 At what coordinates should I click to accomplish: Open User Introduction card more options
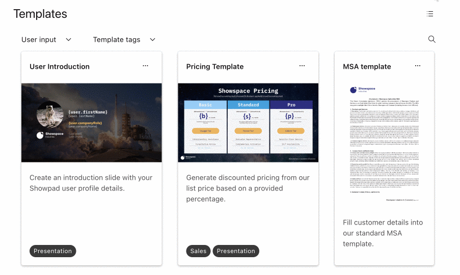[x=145, y=66]
